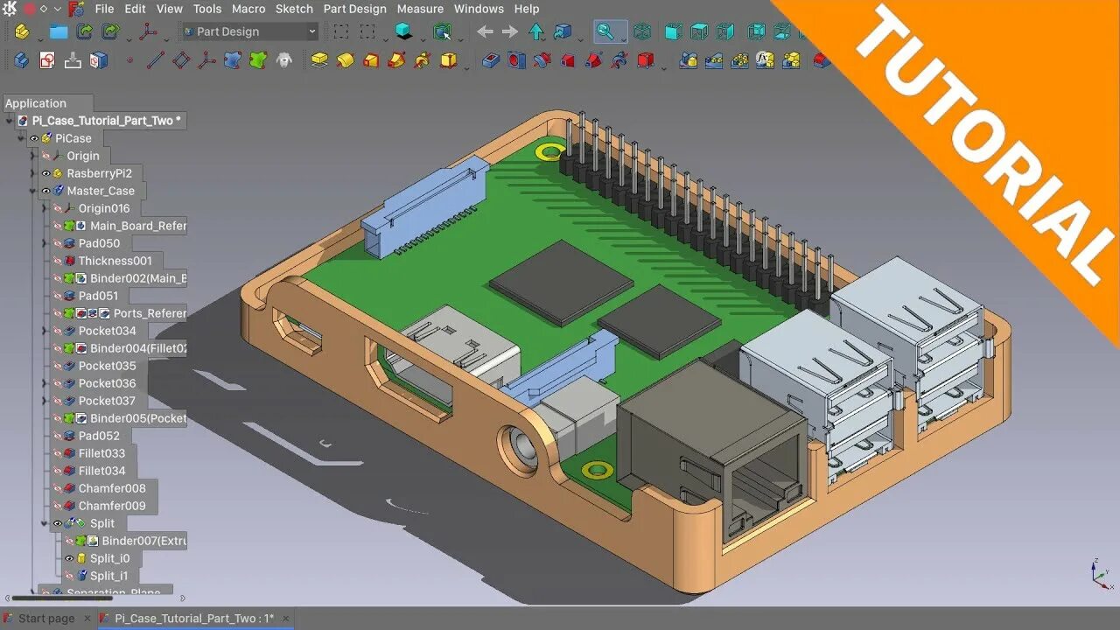Select the Datum Line tool
The width and height of the screenshot is (1120, 630).
pos(155,60)
